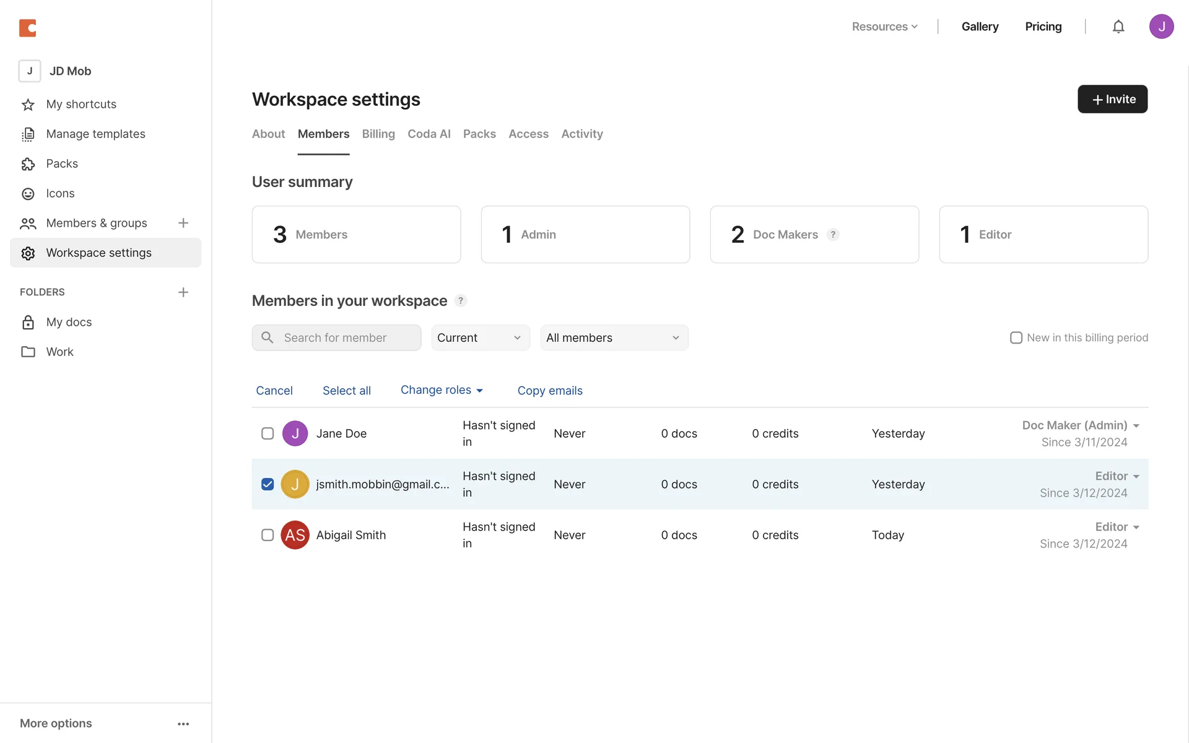Click the Packs puzzle icon in sidebar

pyautogui.click(x=28, y=164)
